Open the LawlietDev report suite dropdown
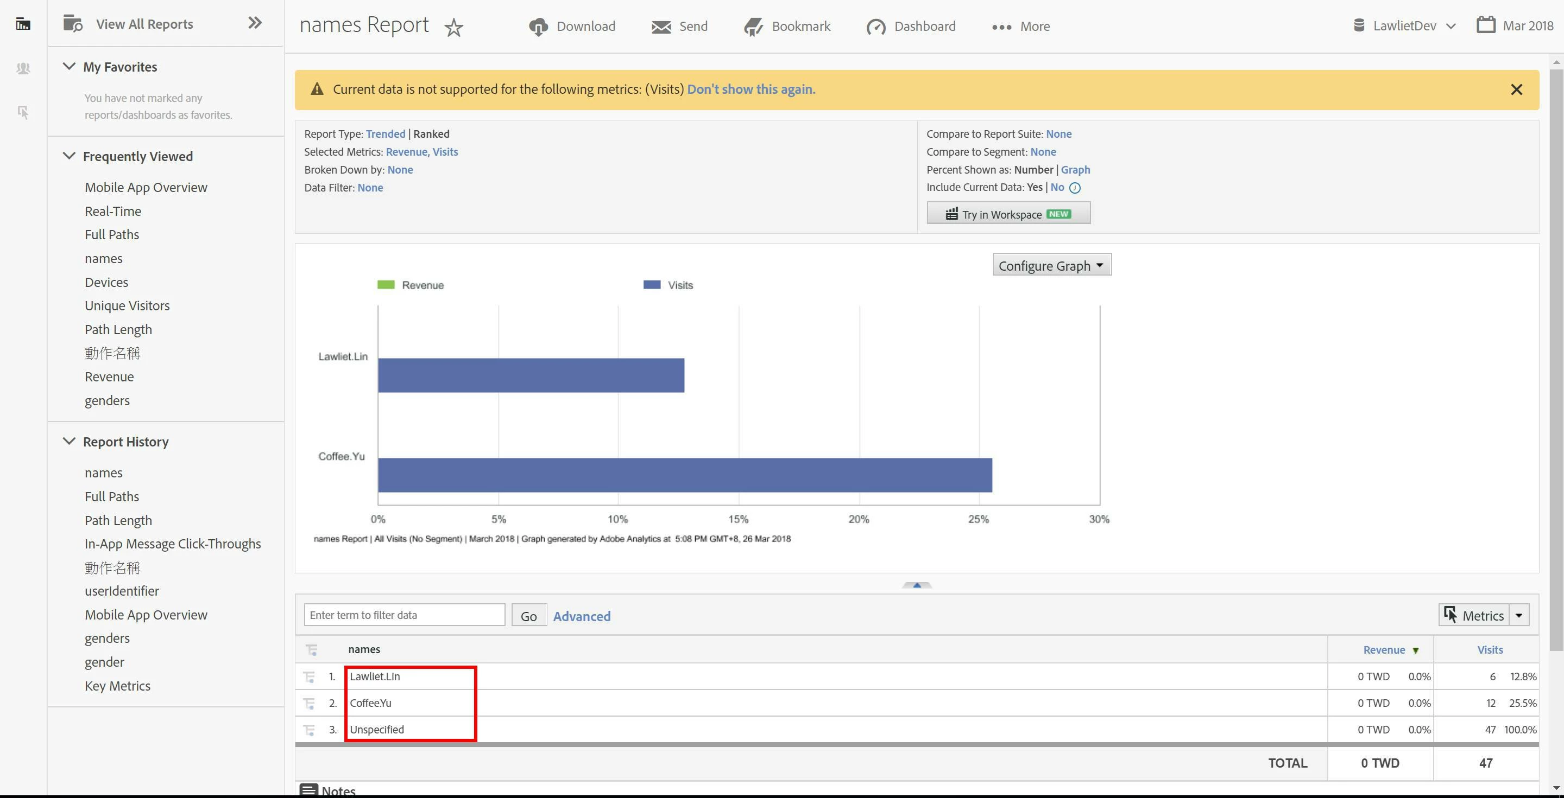This screenshot has width=1564, height=798. (x=1404, y=26)
